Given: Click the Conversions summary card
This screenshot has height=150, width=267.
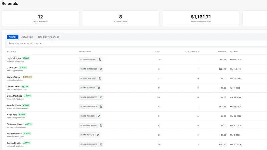Looking at the screenshot, I should point(120,18).
